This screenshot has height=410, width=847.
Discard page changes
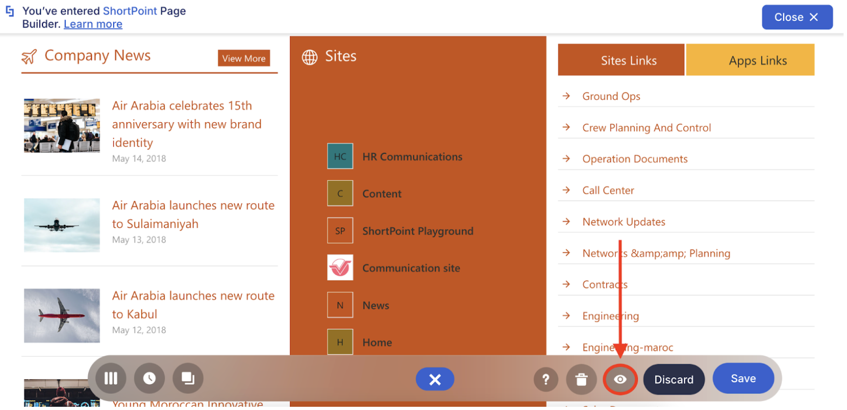tap(674, 379)
